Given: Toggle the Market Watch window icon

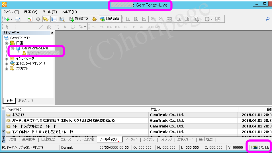Looking at the screenshot, I should (30, 19).
